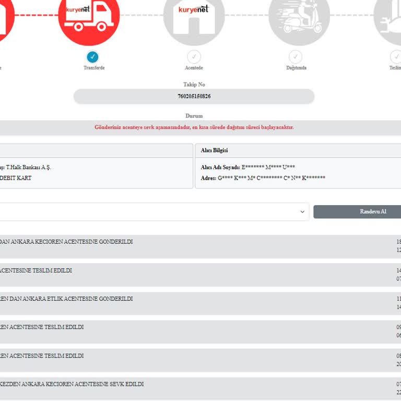Click the Acentede step label
Image resolution: width=401 pixels, height=401 pixels.
point(194,68)
